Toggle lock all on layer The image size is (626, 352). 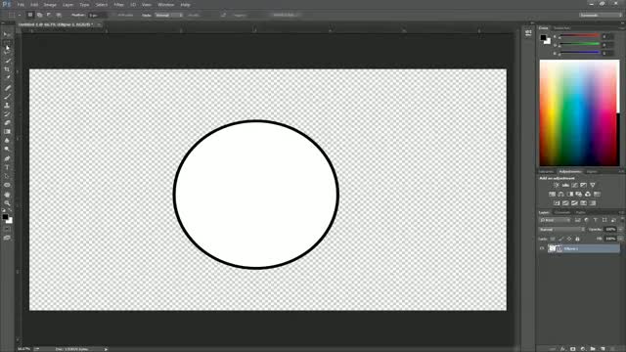tap(577, 239)
